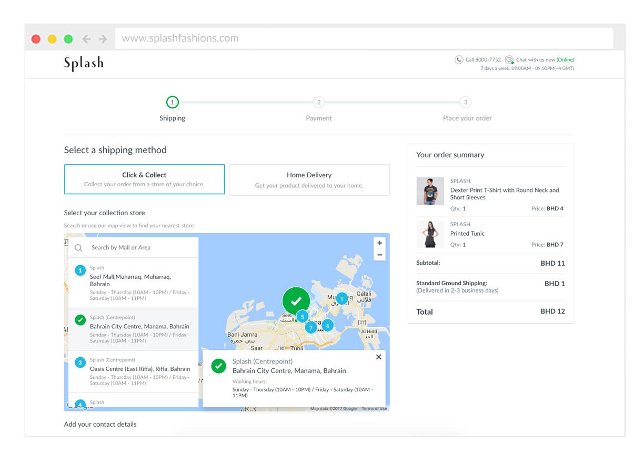Viewport: 644px width, 463px height.
Task: Click map pin number 1 near Muharraq
Action: pyautogui.click(x=342, y=299)
